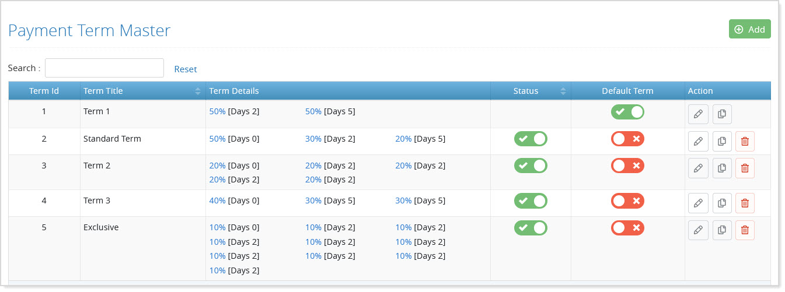Duplicate the Term 3 payment term
Image resolution: width=785 pixels, height=292 pixels.
point(722,203)
